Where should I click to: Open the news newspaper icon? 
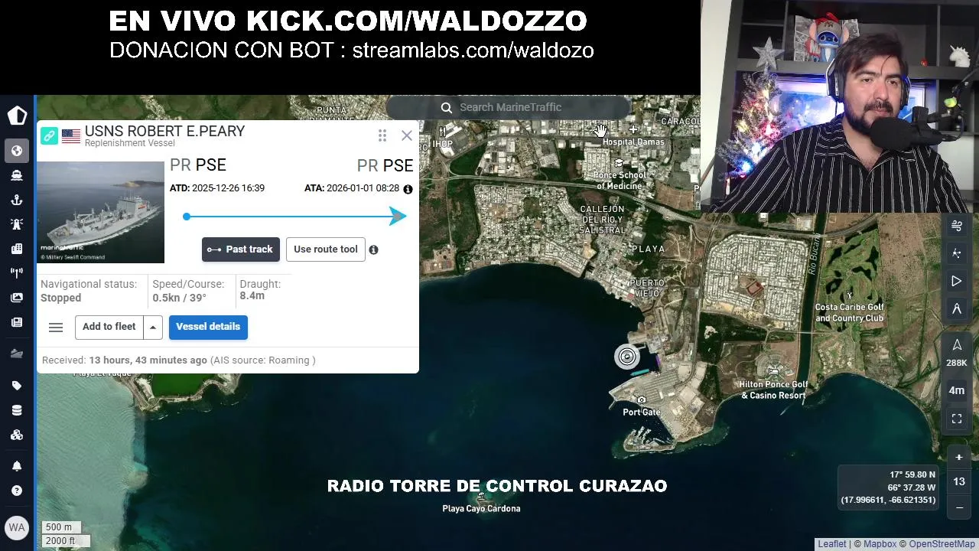pyautogui.click(x=17, y=322)
